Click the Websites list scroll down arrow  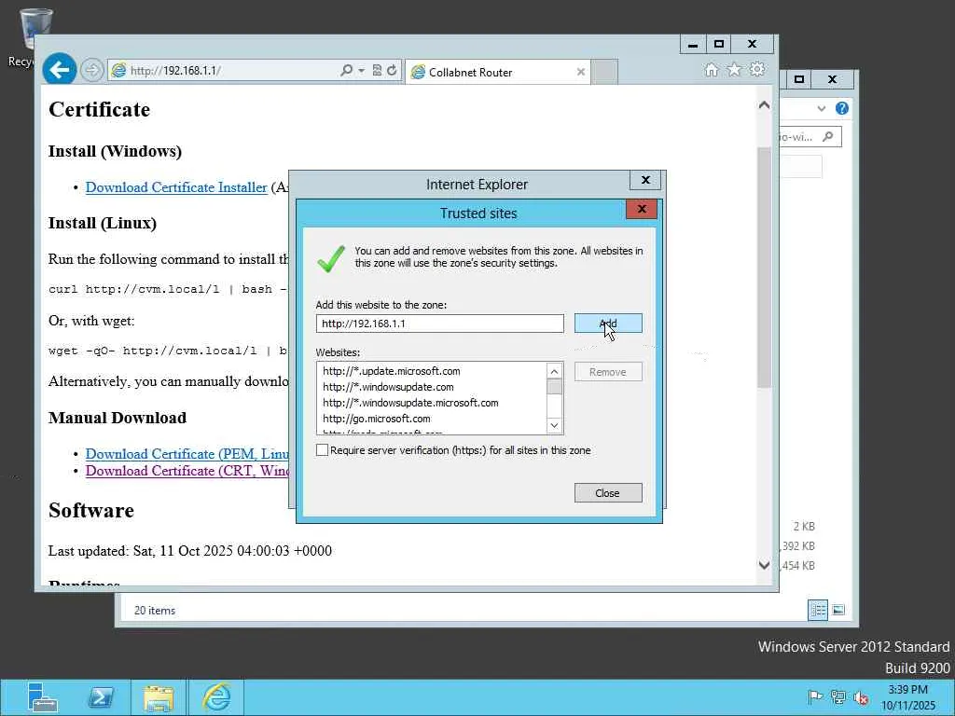[x=554, y=425]
